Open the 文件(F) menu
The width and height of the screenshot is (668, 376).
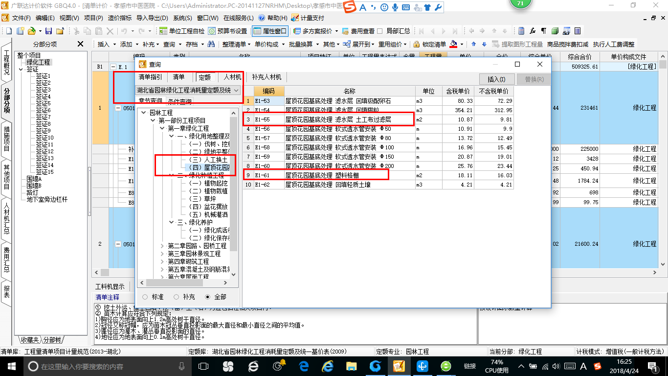21,18
